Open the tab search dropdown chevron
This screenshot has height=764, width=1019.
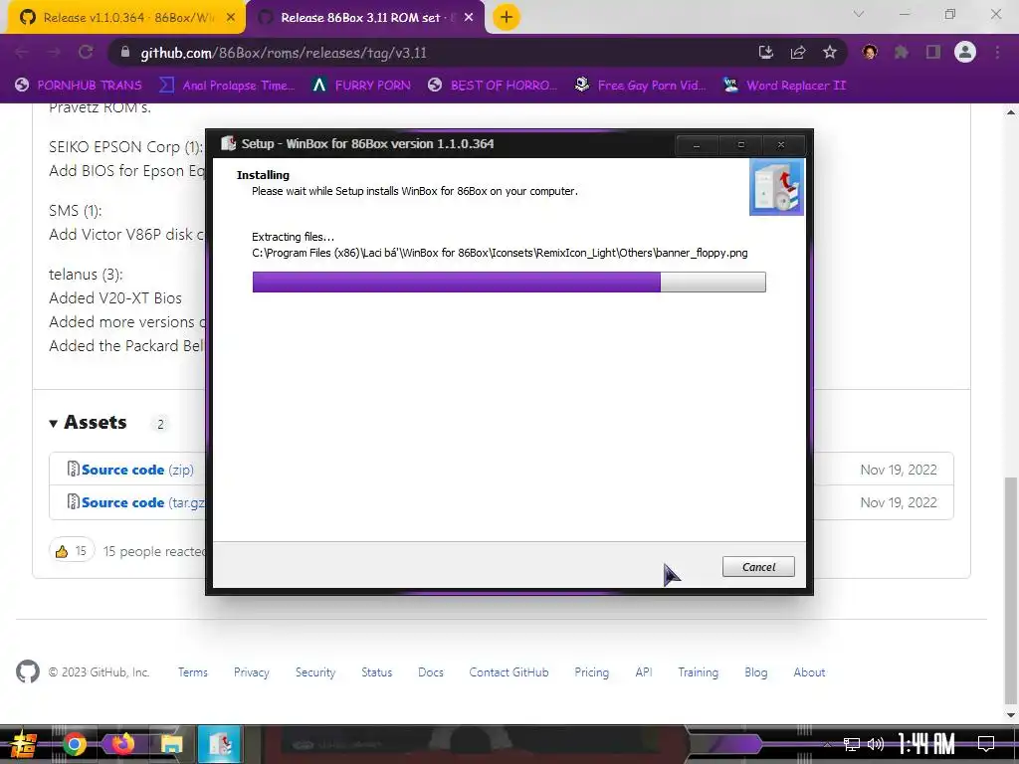[x=859, y=14]
